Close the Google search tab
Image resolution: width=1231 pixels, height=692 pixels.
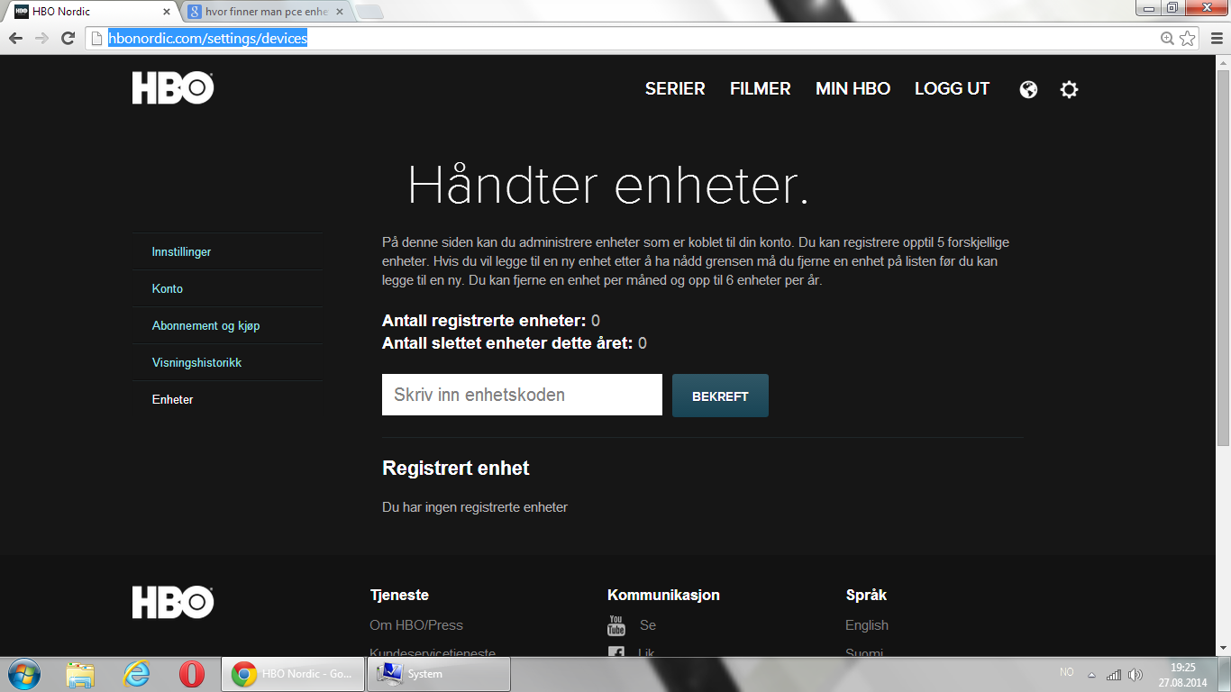click(x=340, y=12)
